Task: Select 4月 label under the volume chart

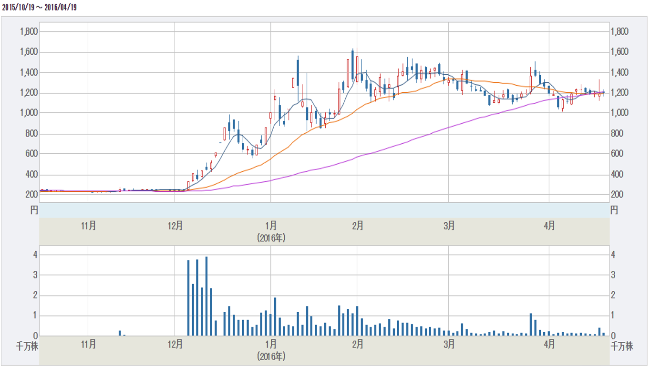Action: (549, 344)
